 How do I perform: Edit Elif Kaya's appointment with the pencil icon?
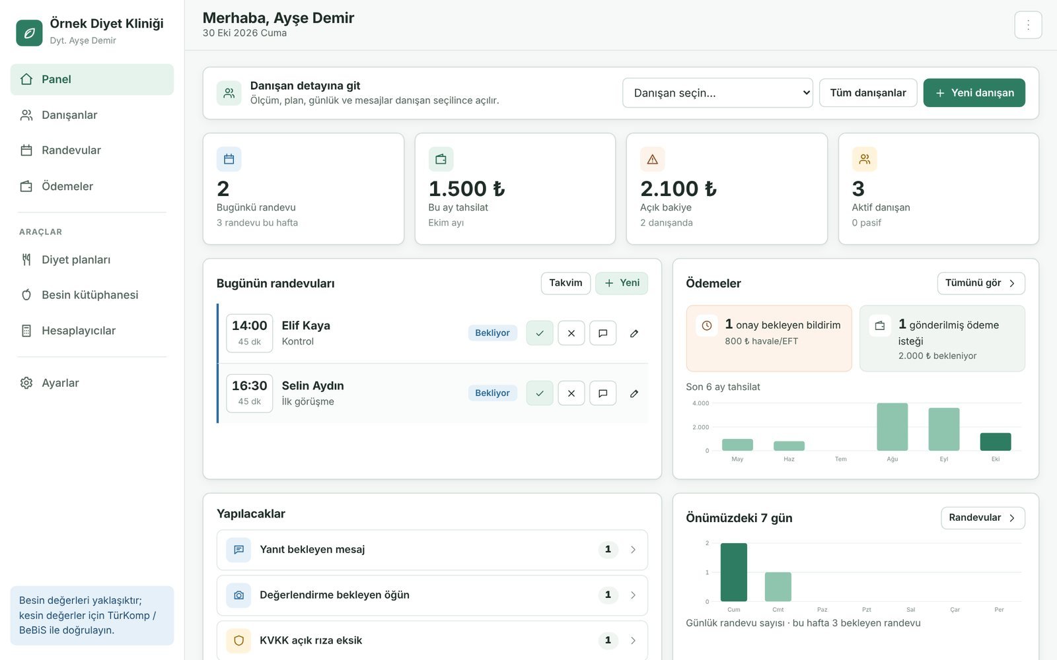coord(634,333)
